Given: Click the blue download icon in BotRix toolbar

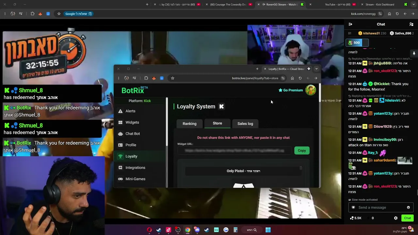Looking at the screenshot, I should [162, 78].
